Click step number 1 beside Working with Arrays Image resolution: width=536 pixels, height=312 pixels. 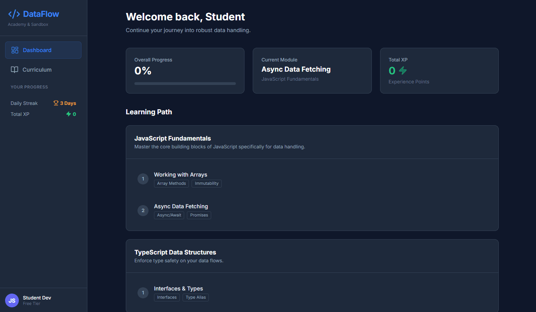click(143, 179)
